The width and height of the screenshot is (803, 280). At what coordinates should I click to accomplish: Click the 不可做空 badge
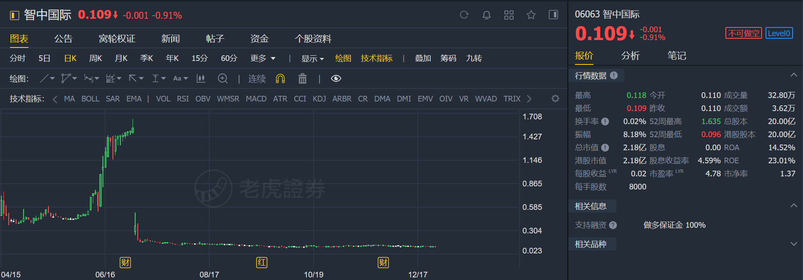744,33
